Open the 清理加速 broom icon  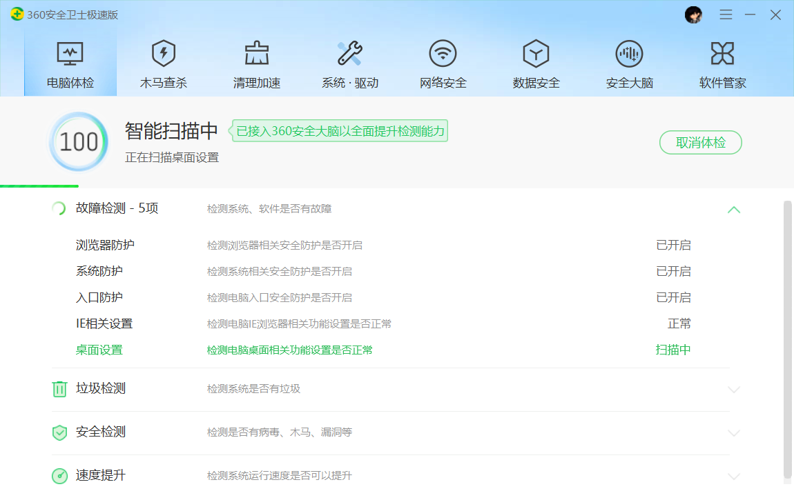click(257, 53)
